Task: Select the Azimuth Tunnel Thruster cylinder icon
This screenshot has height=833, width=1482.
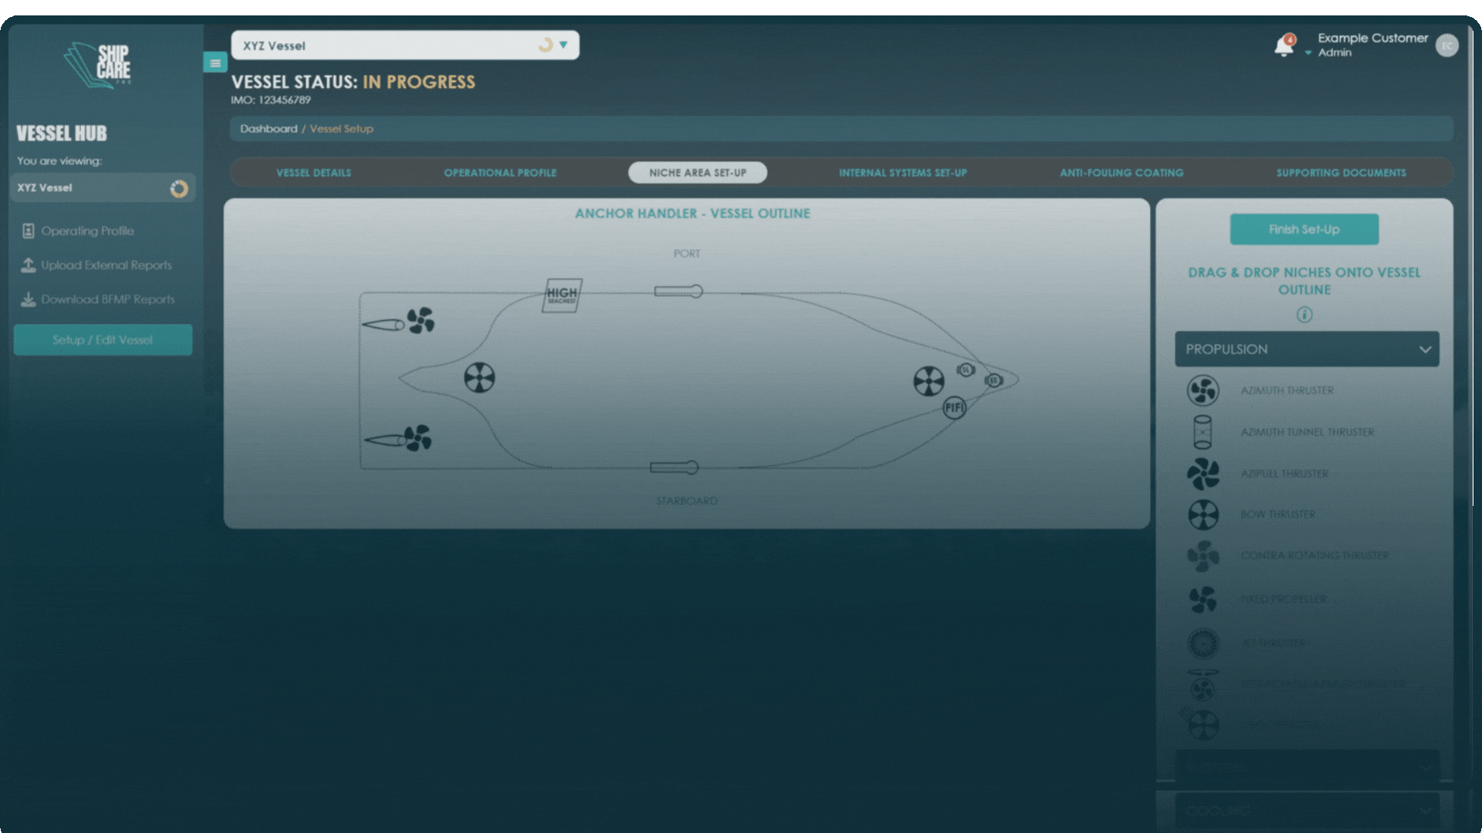Action: (1203, 432)
